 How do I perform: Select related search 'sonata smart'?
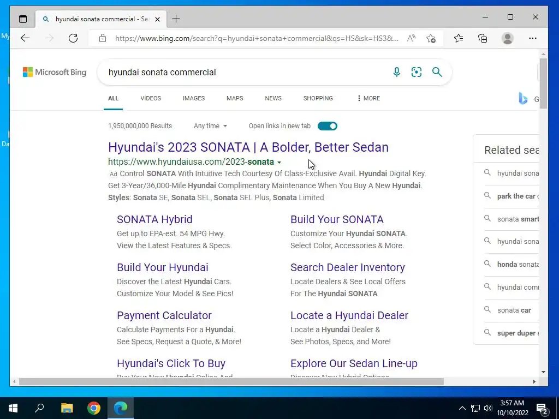pos(512,219)
